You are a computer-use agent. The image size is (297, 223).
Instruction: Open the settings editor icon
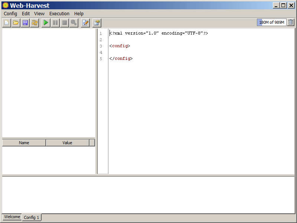(x=85, y=23)
